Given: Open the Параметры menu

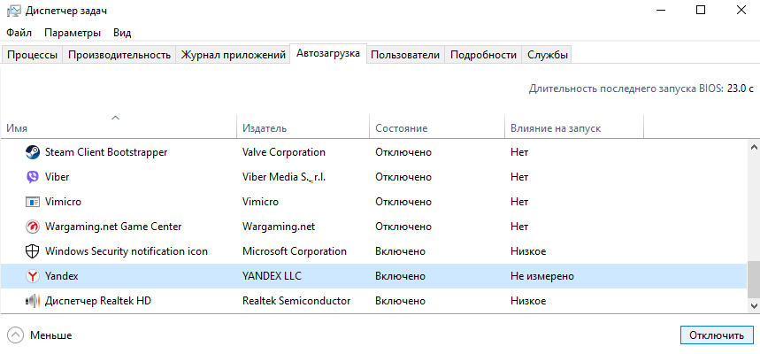Looking at the screenshot, I should click(73, 33).
